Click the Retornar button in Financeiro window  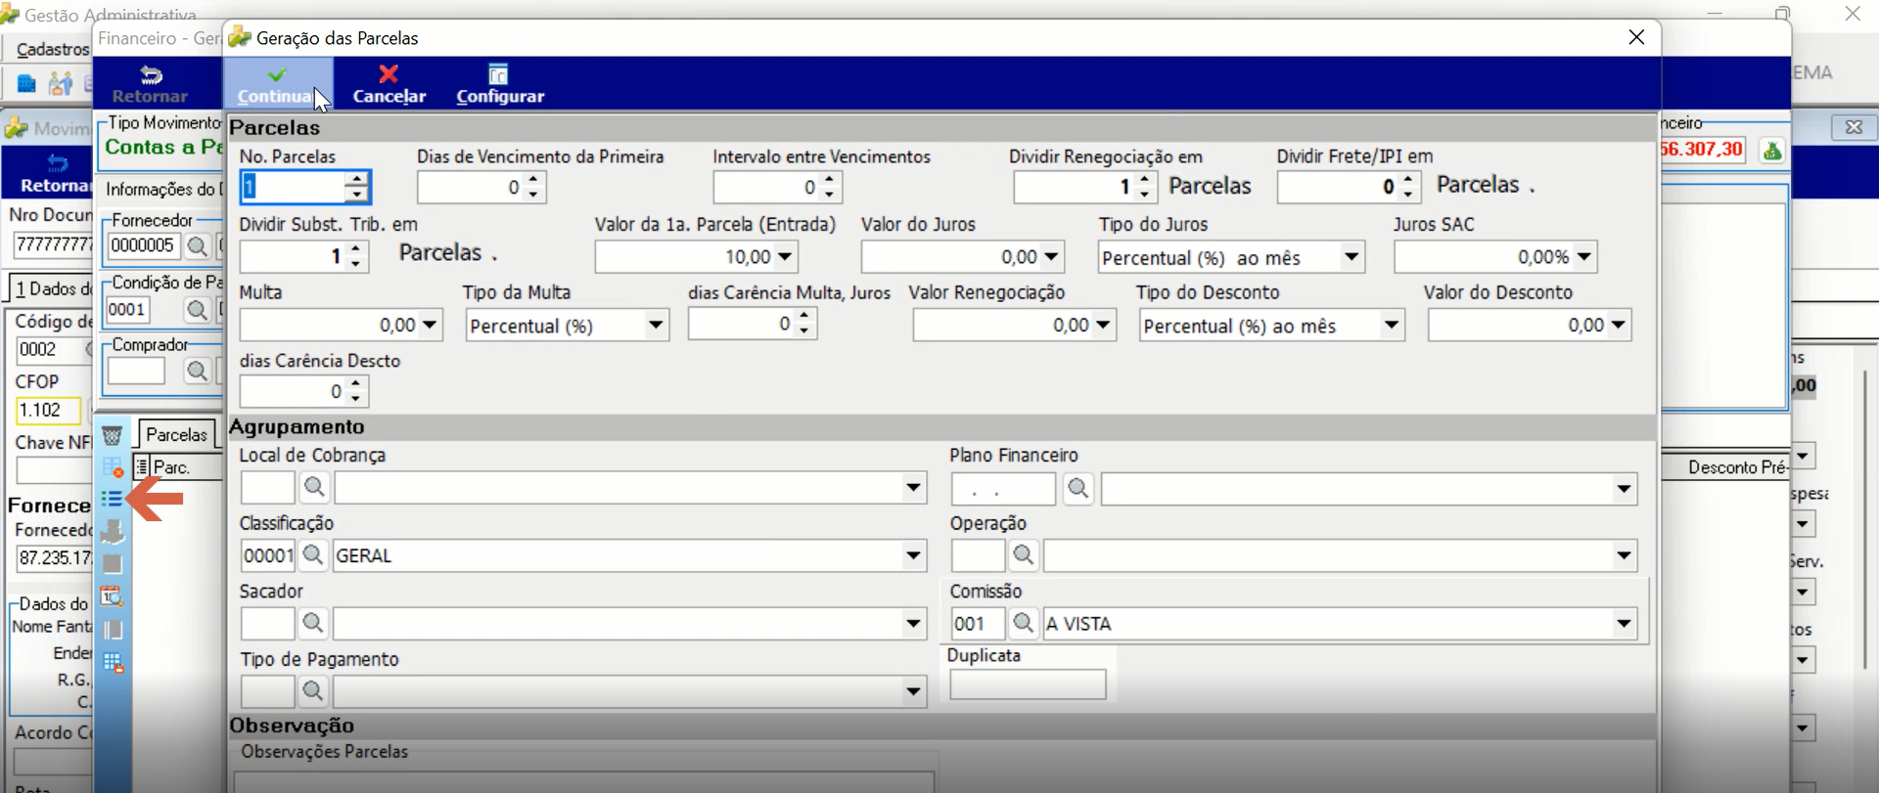[150, 84]
